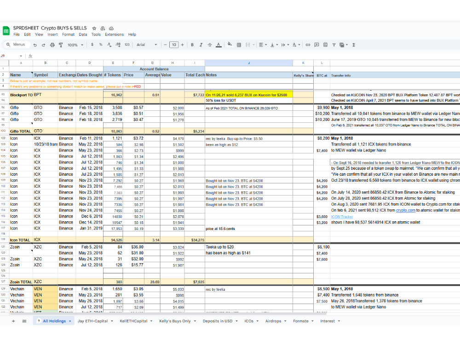Open the Google Sheets home icon
The image size is (460, 345).
(6, 31)
